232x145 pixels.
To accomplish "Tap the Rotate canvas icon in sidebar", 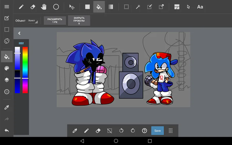I will tap(7, 41).
